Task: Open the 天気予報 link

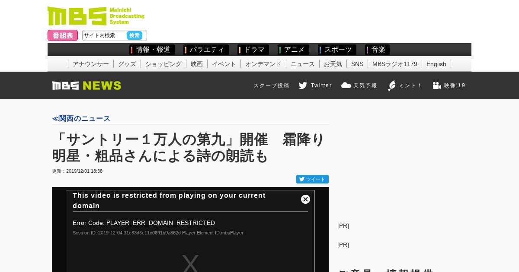Action: point(365,85)
